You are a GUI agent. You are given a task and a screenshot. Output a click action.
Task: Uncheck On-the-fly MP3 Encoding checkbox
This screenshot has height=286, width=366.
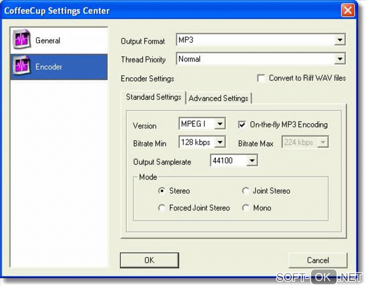pyautogui.click(x=242, y=125)
